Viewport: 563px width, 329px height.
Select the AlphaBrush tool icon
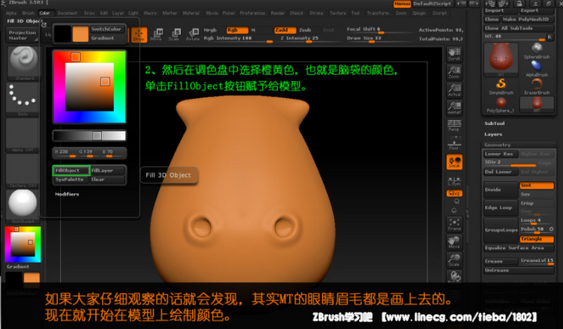[537, 68]
